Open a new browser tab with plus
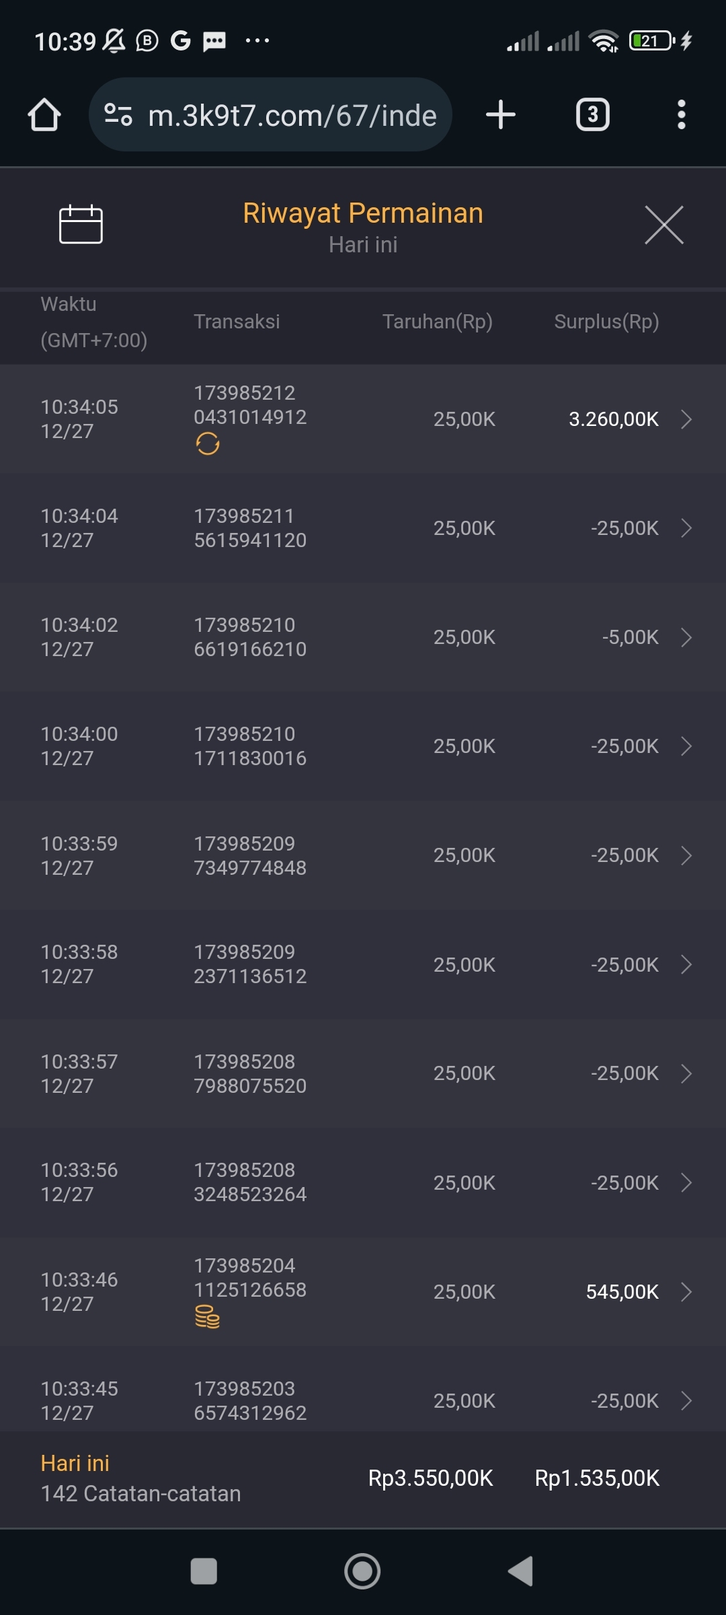The width and height of the screenshot is (726, 1615). 501,115
